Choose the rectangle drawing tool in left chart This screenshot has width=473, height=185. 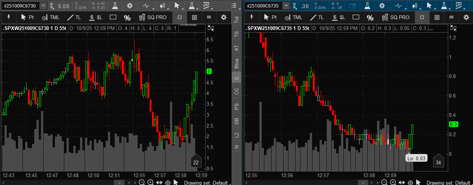[x=113, y=17]
